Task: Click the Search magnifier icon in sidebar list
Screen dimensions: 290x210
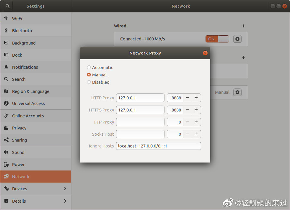Action: (x=6, y=79)
